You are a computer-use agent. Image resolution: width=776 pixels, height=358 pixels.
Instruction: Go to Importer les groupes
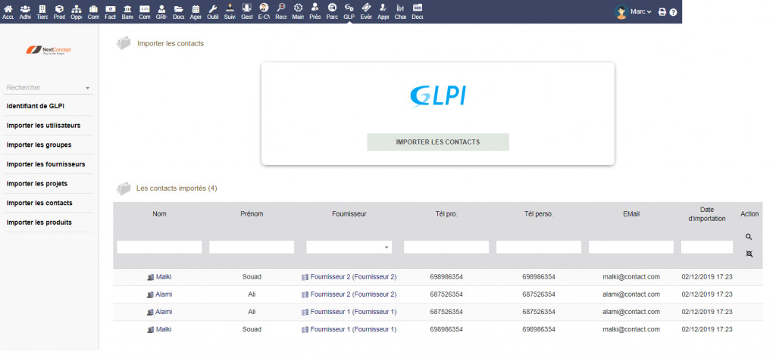coord(39,145)
